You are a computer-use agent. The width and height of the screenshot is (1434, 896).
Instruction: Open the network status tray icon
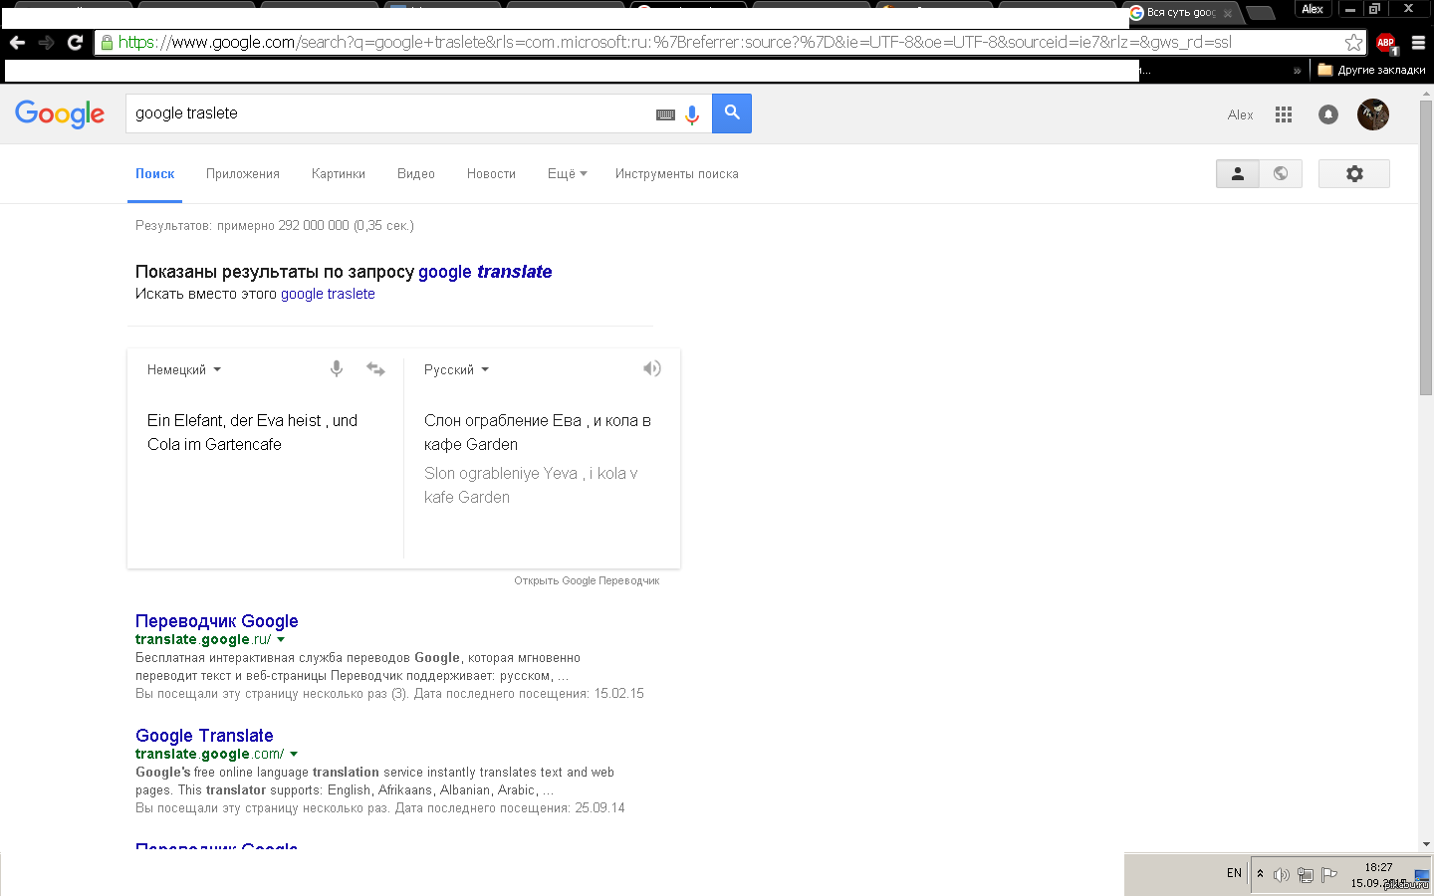click(x=1305, y=875)
